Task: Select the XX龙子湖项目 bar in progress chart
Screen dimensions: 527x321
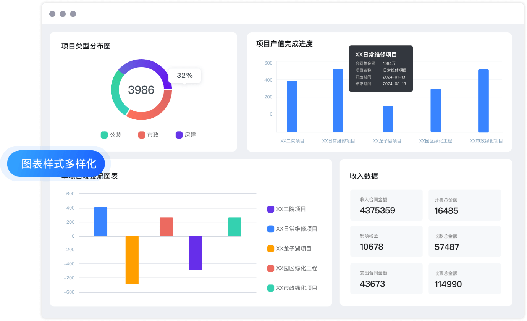Action: (x=388, y=119)
